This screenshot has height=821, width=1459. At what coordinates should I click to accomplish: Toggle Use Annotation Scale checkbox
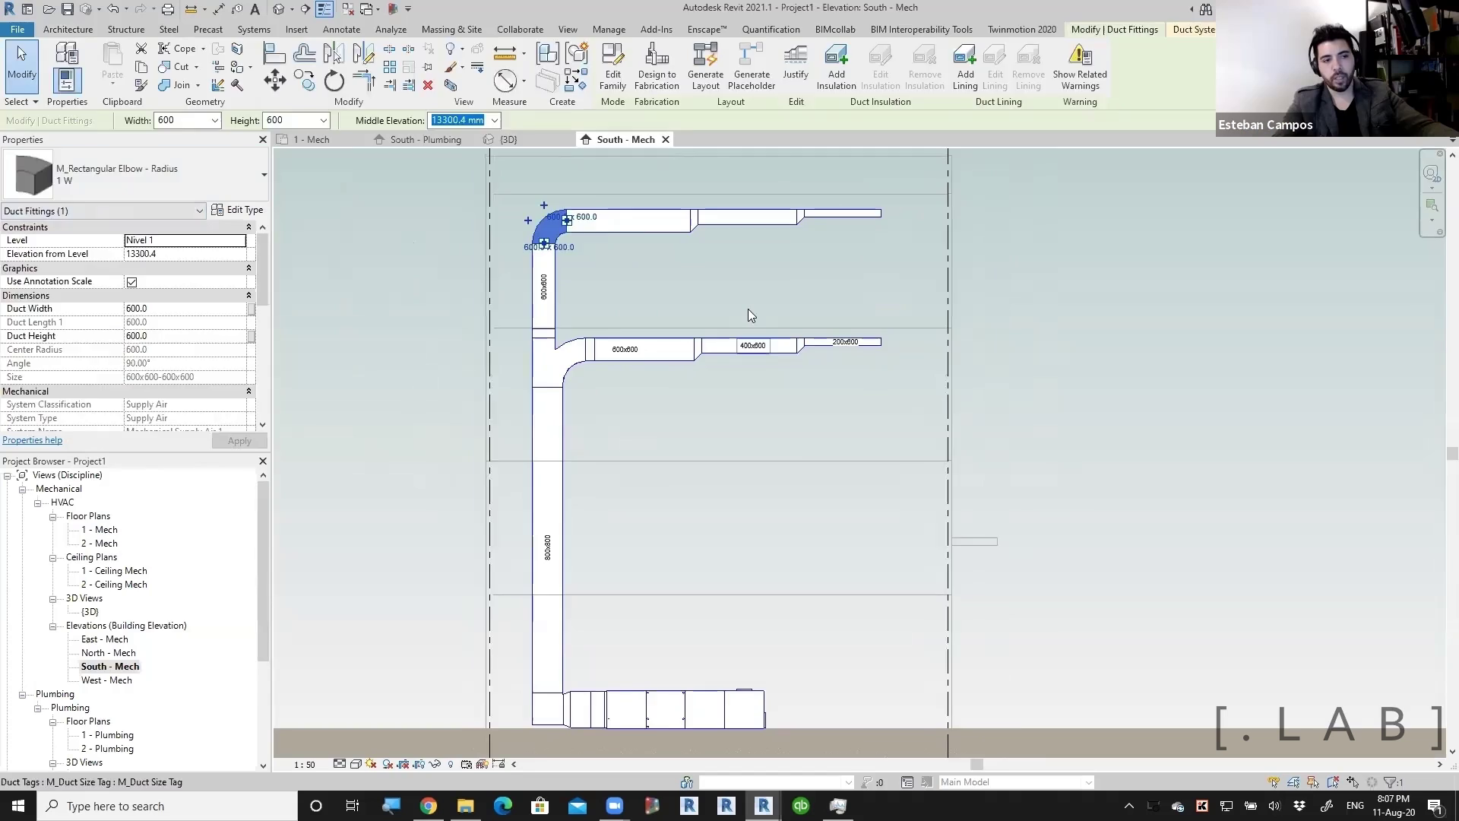coord(132,282)
